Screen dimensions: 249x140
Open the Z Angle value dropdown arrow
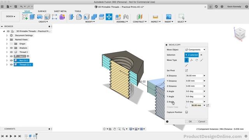[x=204, y=101]
